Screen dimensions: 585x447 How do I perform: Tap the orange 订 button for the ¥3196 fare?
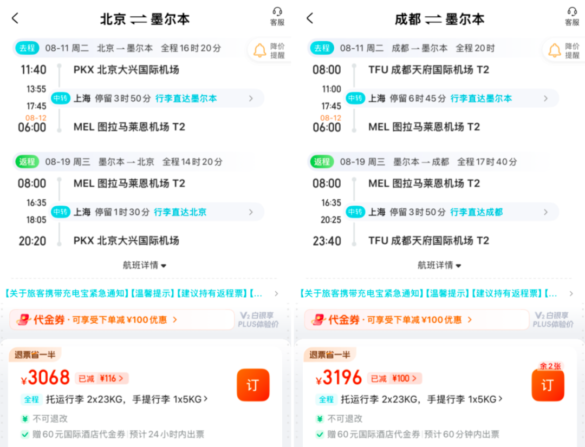point(548,386)
